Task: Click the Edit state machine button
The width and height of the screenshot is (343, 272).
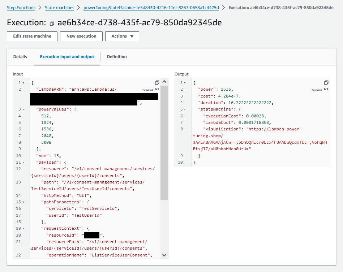Action: click(32, 36)
